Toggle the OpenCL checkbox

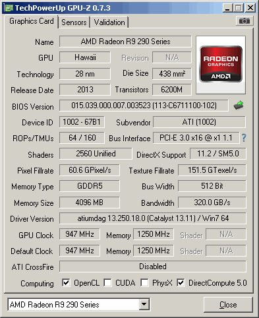[66, 282]
